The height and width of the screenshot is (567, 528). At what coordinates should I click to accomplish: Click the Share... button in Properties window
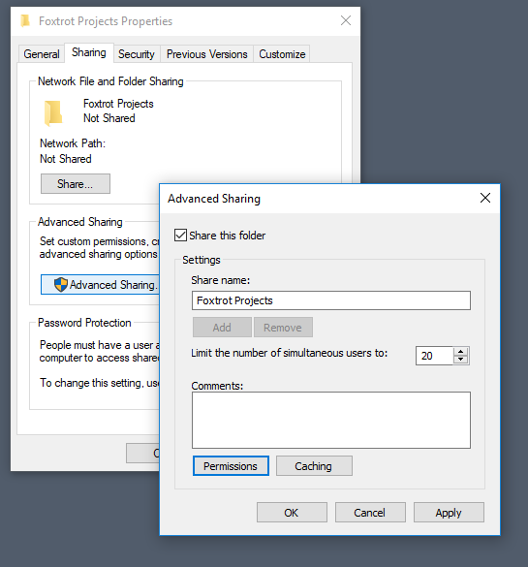tap(76, 184)
